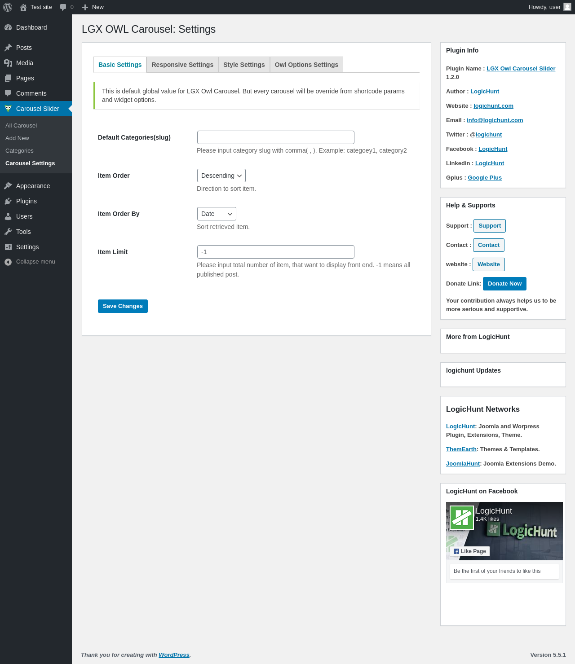Open the Google Plus link
575x664 pixels.
[x=485, y=178]
